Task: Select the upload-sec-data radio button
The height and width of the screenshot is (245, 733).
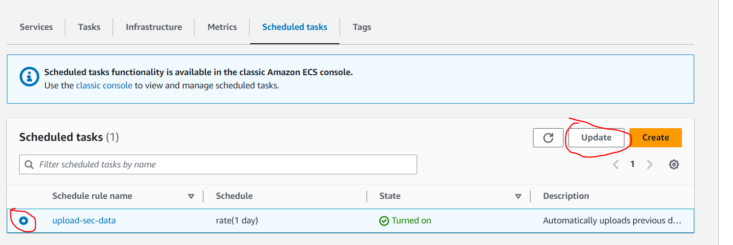Action: click(x=23, y=221)
